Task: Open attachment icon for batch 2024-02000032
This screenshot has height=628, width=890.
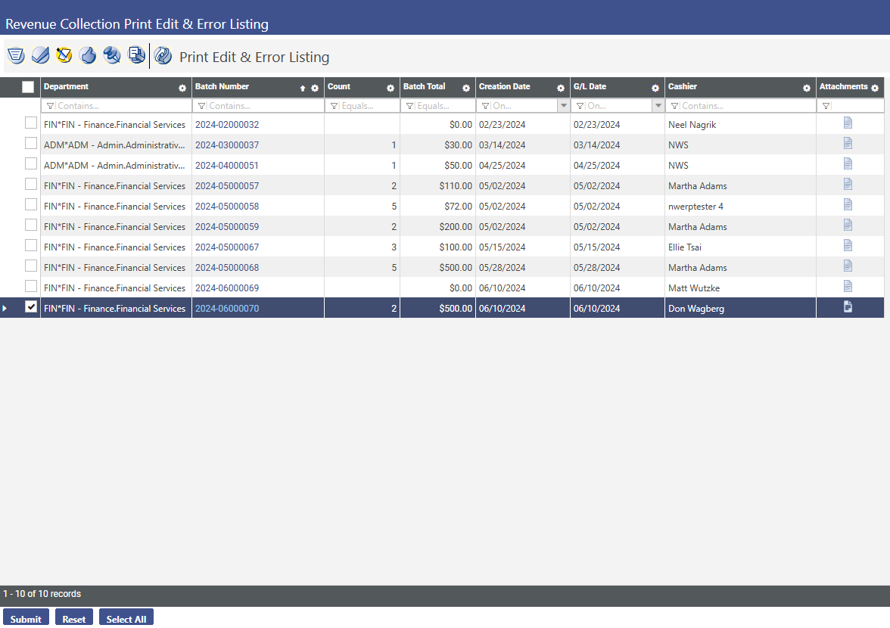Action: pos(848,123)
